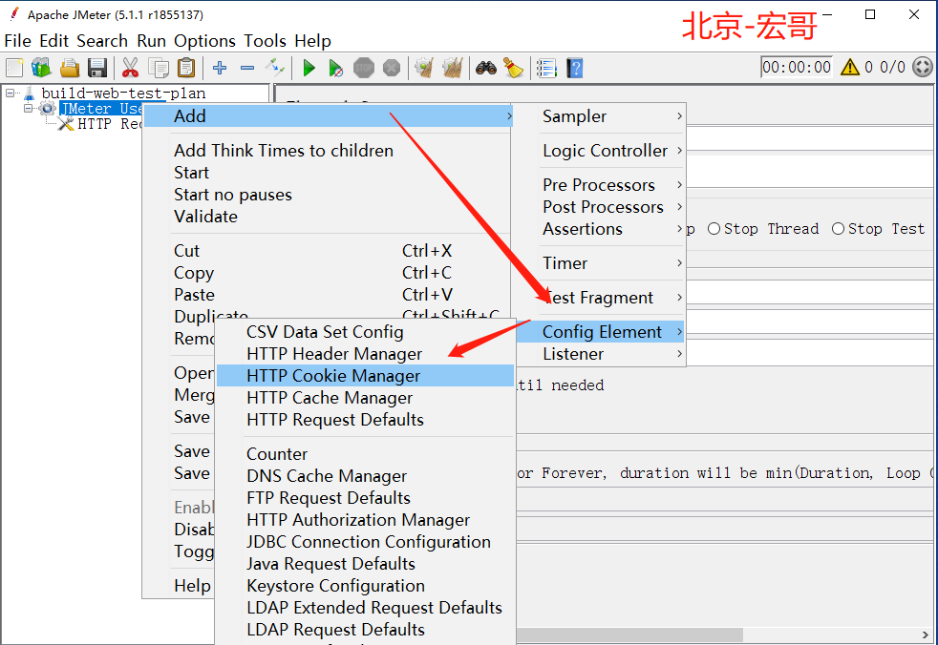Click the Reset Search brush icon

pyautogui.click(x=513, y=68)
